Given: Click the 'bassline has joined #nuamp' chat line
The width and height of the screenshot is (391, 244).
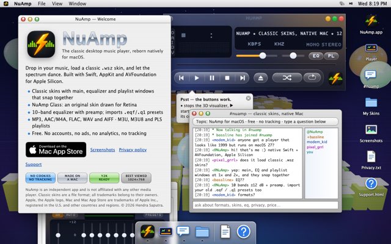Looking at the screenshot, I should pyautogui.click(x=233, y=135).
